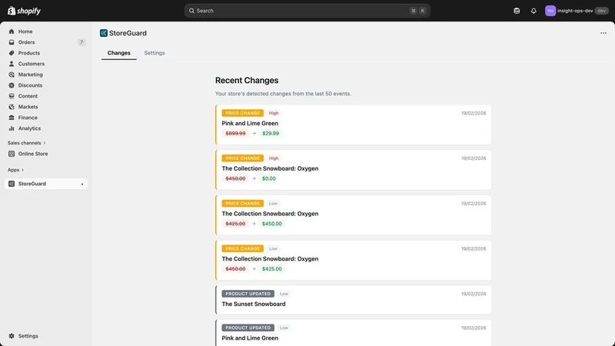The width and height of the screenshot is (615, 346).
Task: Click Oxygen card with $0.00 price
Action: (353, 170)
